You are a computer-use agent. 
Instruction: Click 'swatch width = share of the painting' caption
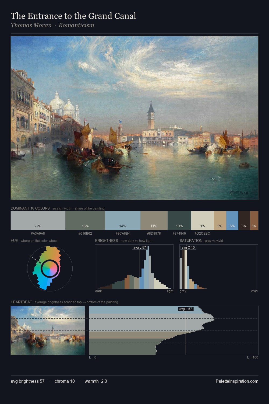(x=78, y=208)
